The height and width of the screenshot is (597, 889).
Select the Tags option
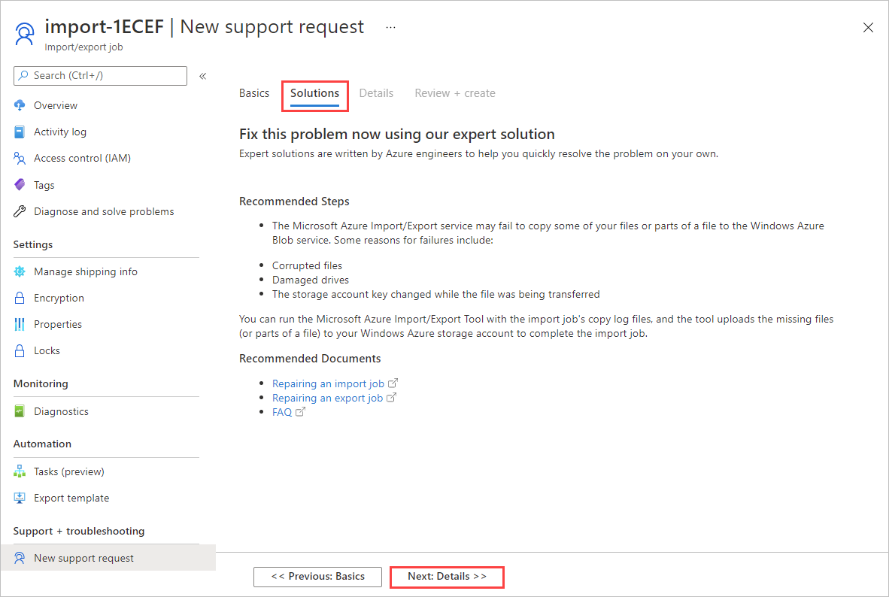47,185
